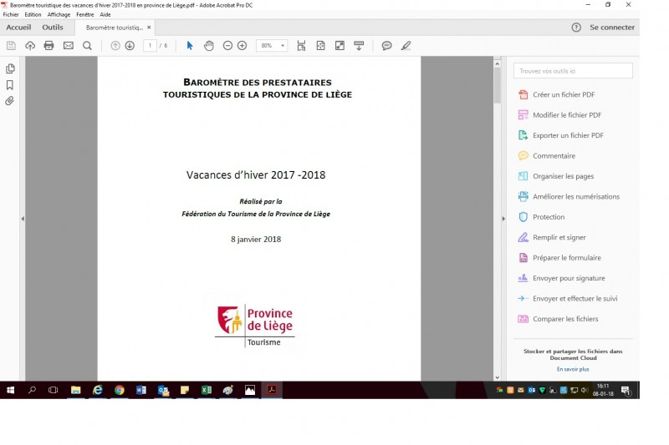Open the search magnifier tool
Screen dimensions: 669x445
(x=87, y=46)
